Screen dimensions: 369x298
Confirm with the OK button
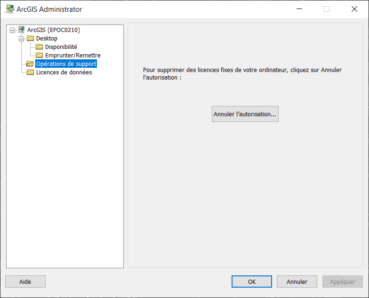click(x=251, y=282)
